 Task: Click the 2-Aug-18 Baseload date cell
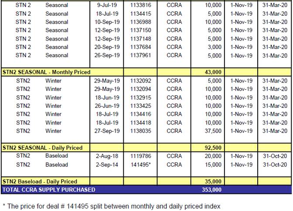pyautogui.click(x=107, y=156)
